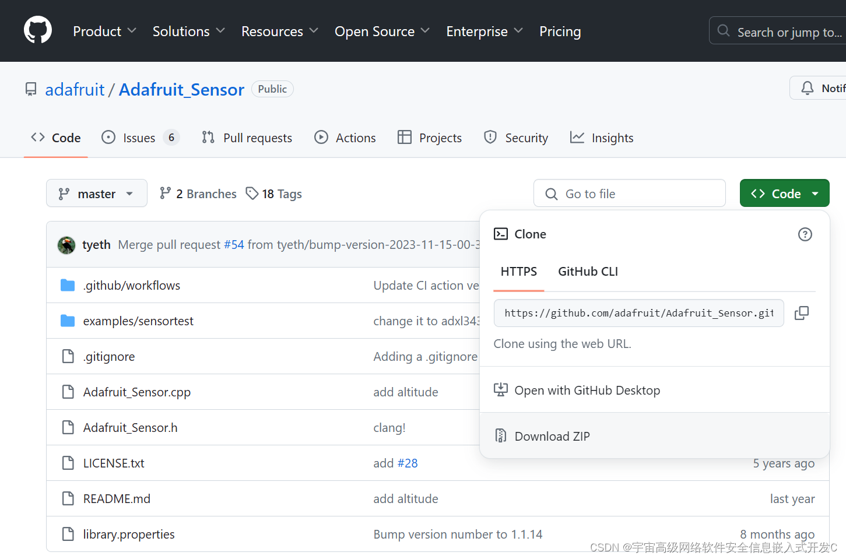Click Download ZIP
The image size is (846, 559).
[x=655, y=435]
